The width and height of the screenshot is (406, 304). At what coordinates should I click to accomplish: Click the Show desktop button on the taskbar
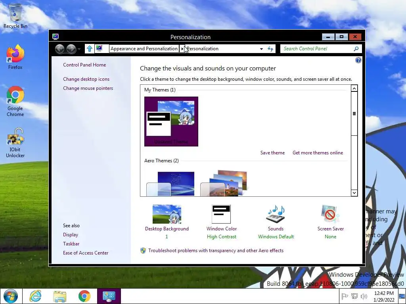[x=402, y=296]
